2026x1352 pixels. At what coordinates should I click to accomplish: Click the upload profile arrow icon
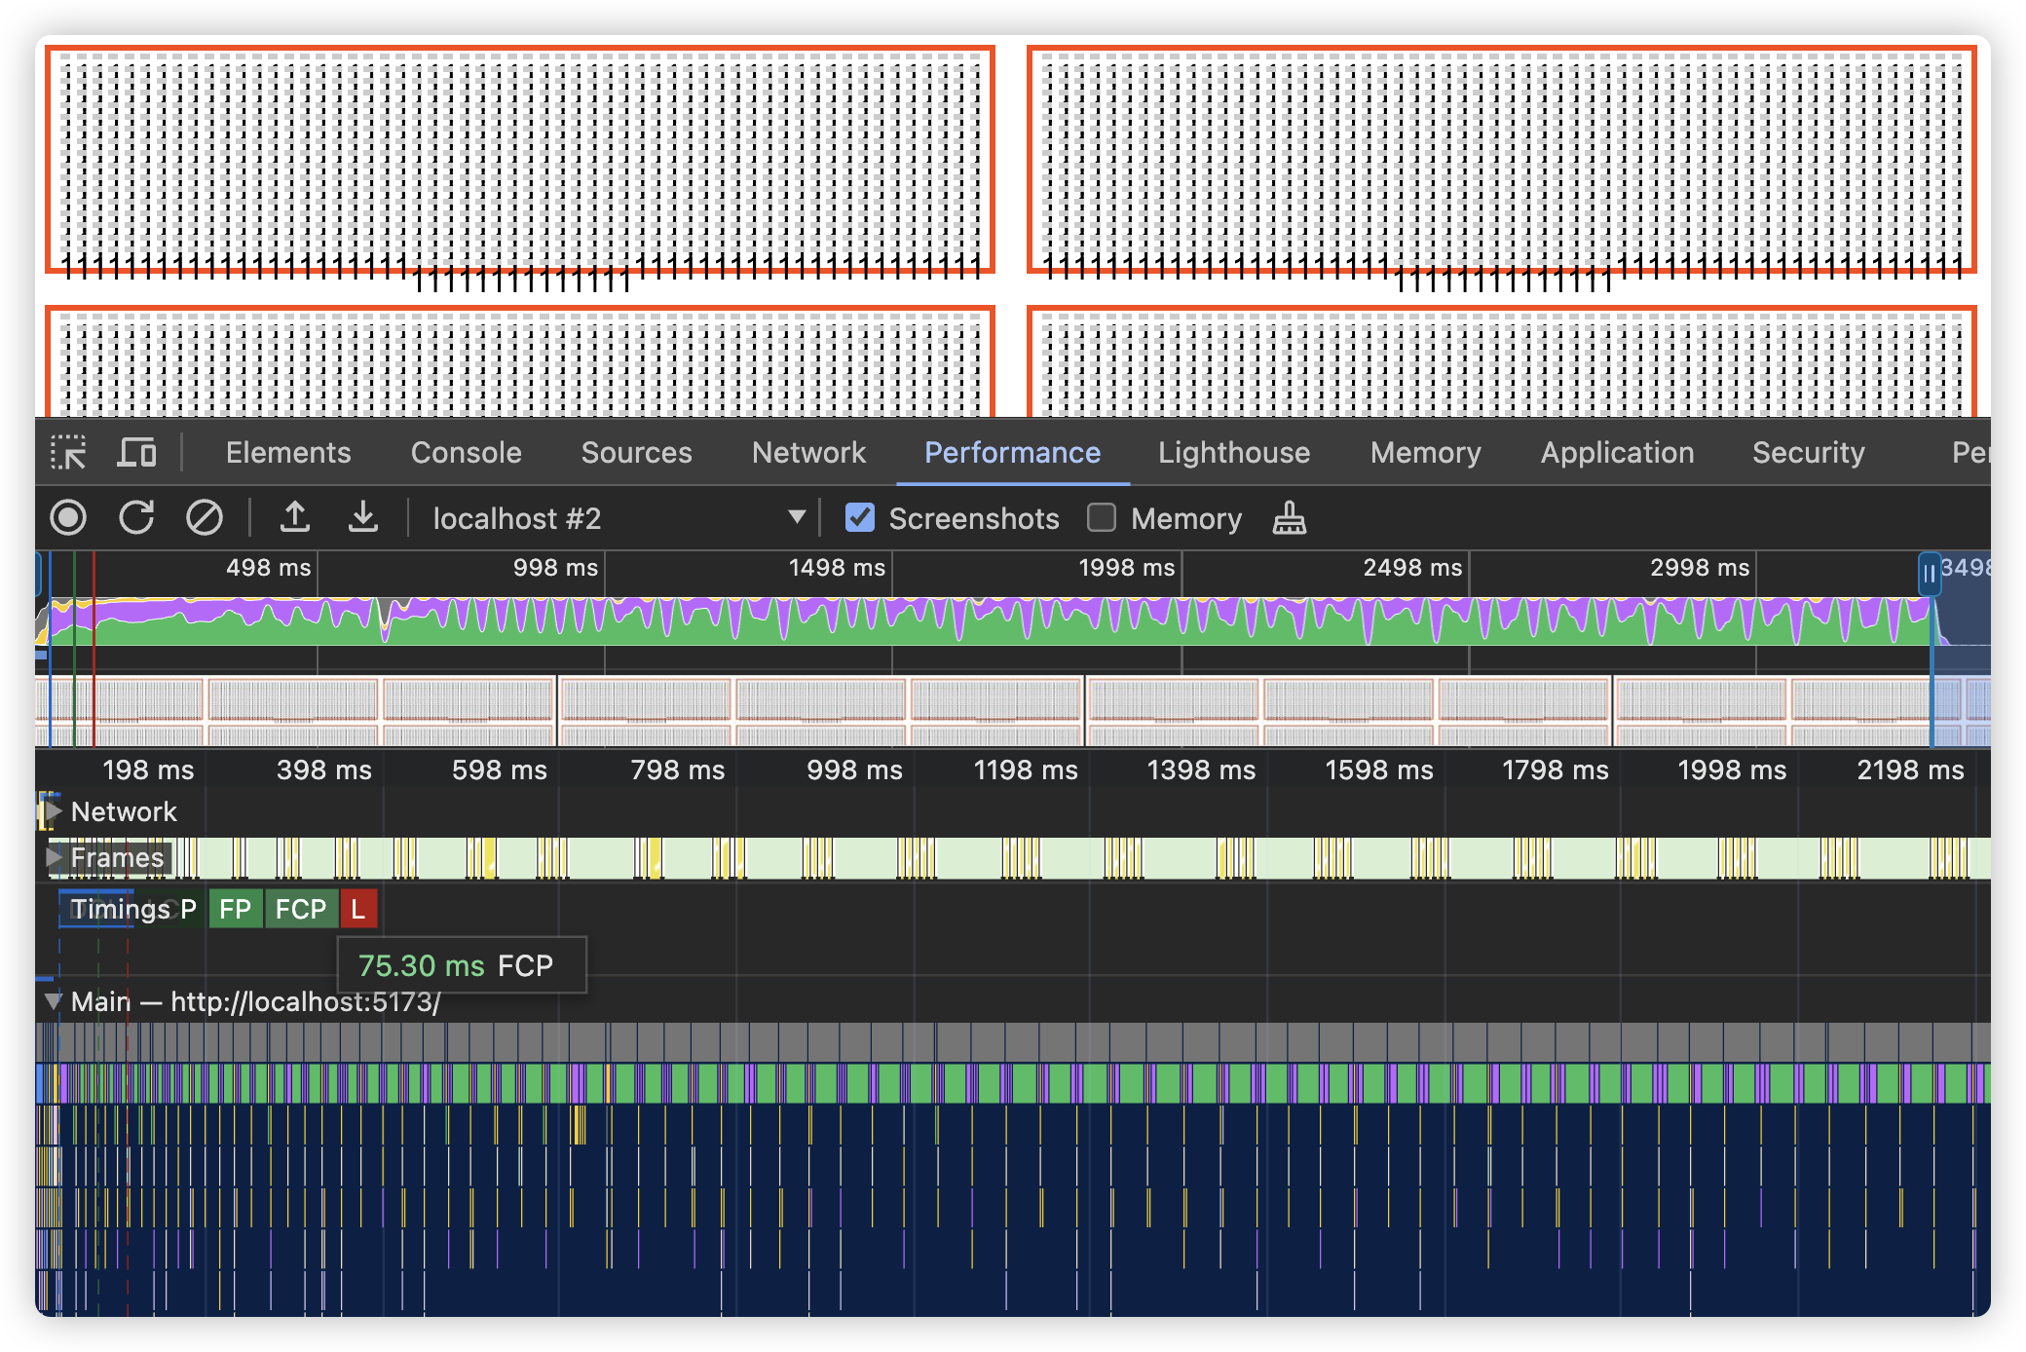click(295, 517)
